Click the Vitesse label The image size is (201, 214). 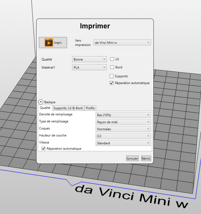44,142
